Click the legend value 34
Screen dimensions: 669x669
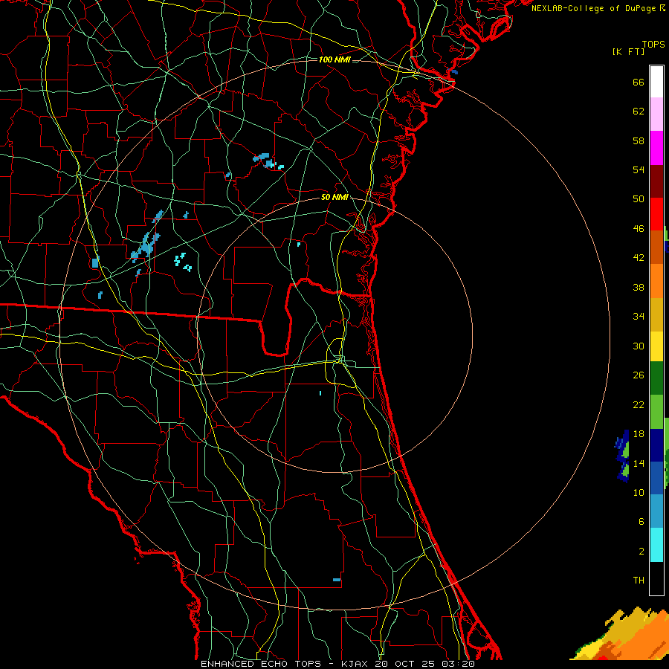point(639,317)
